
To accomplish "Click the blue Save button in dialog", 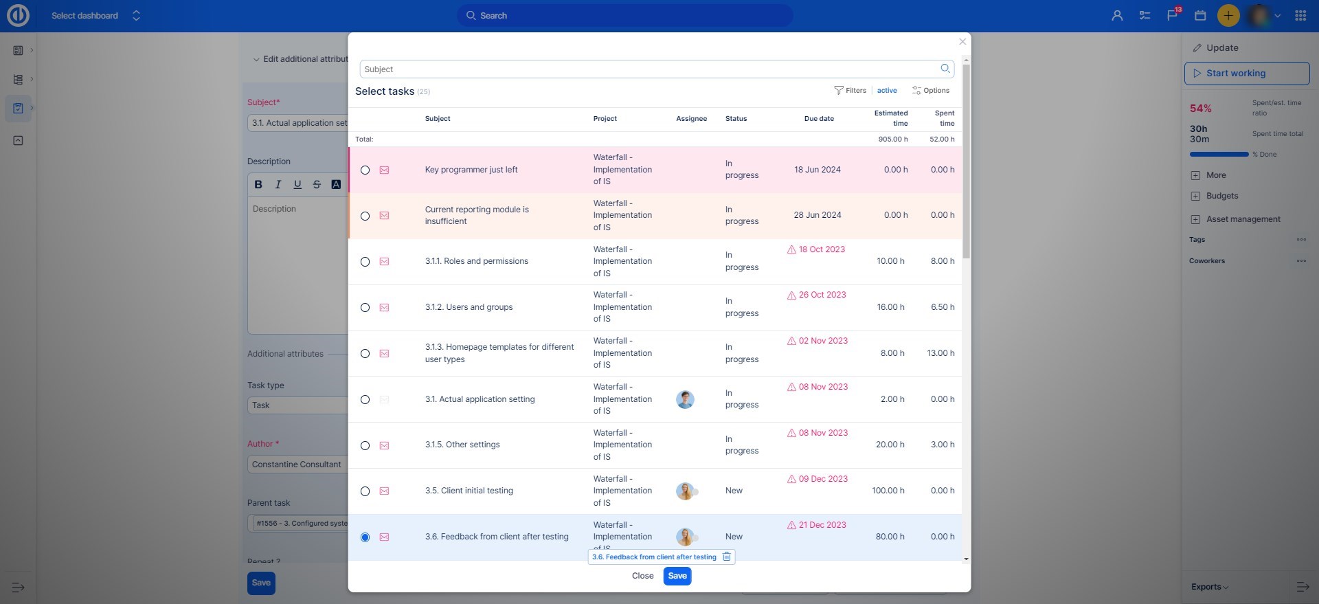I will click(x=677, y=576).
